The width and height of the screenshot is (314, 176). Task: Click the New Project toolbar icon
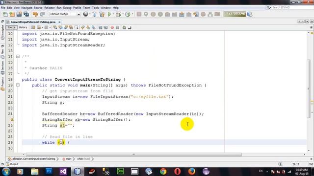tap(12, 14)
